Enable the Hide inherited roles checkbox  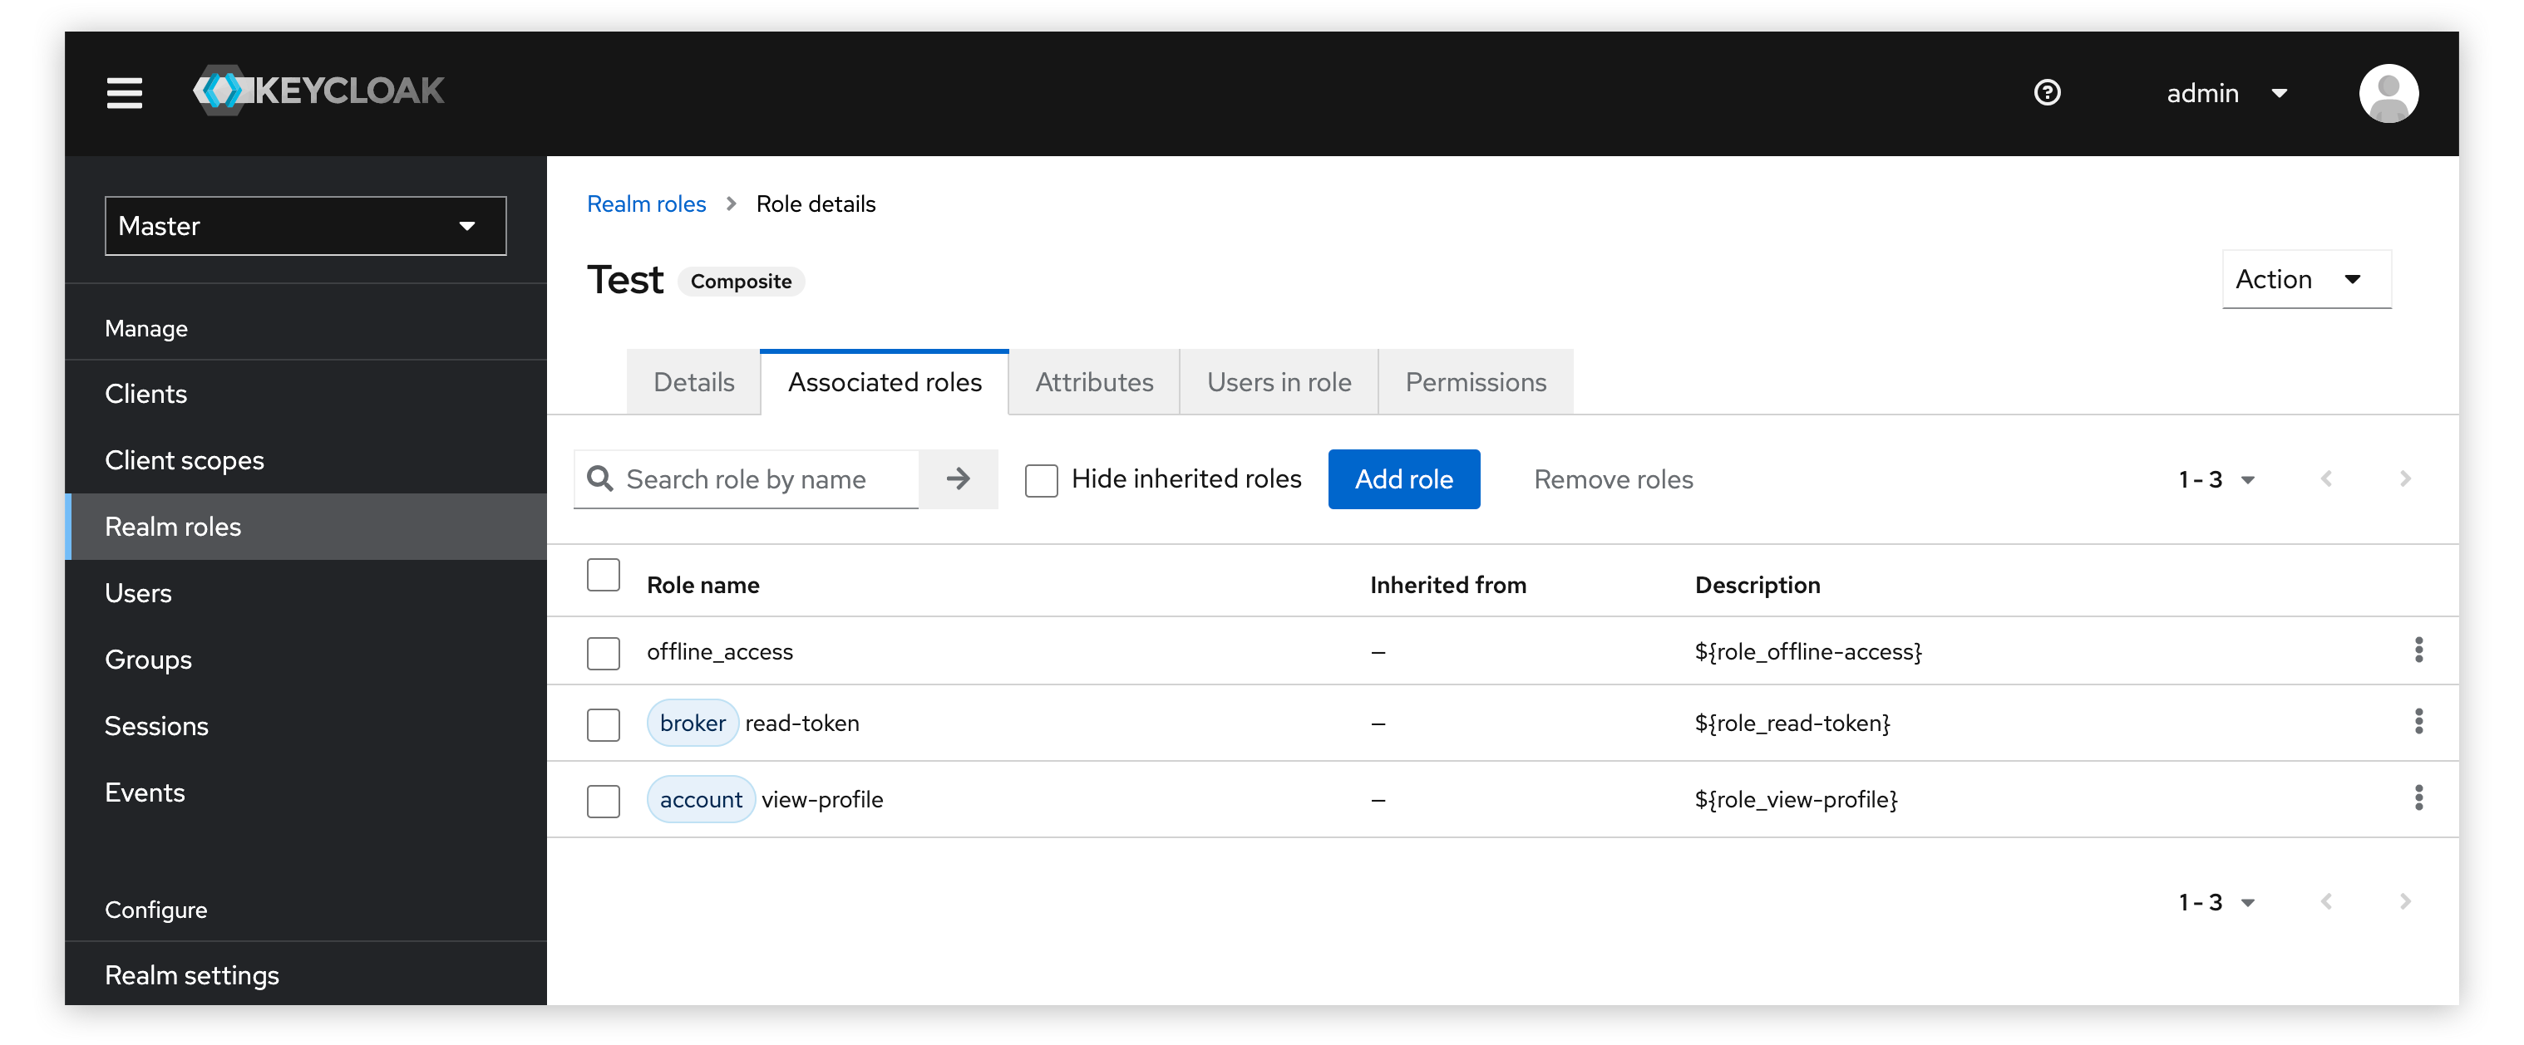pyautogui.click(x=1041, y=480)
